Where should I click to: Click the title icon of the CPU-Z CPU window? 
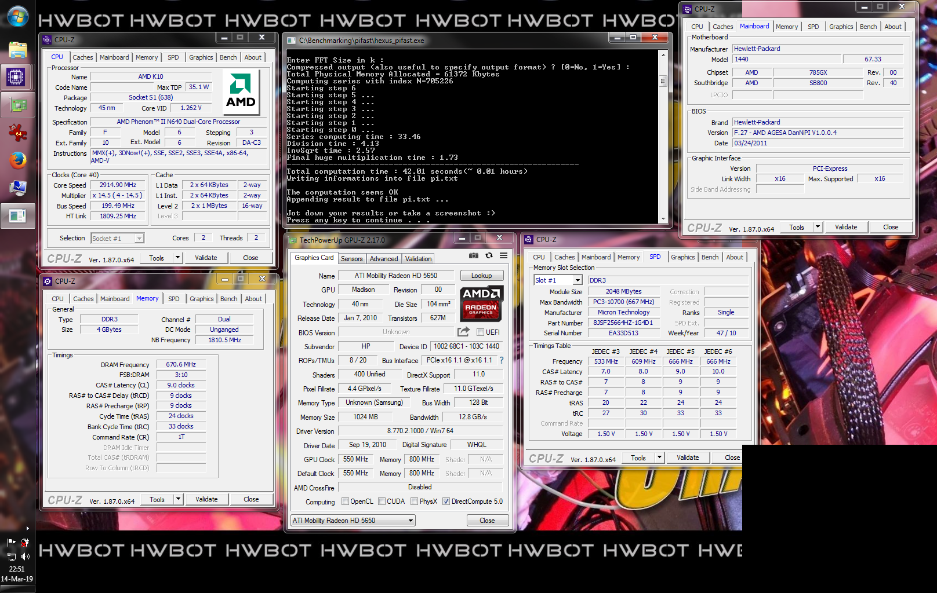coord(47,40)
